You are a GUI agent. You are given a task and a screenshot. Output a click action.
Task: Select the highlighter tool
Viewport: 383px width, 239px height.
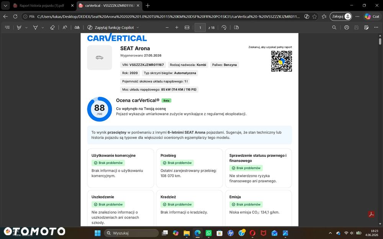19,28
